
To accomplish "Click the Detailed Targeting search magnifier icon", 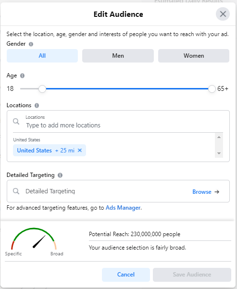I will pyautogui.click(x=16, y=191).
